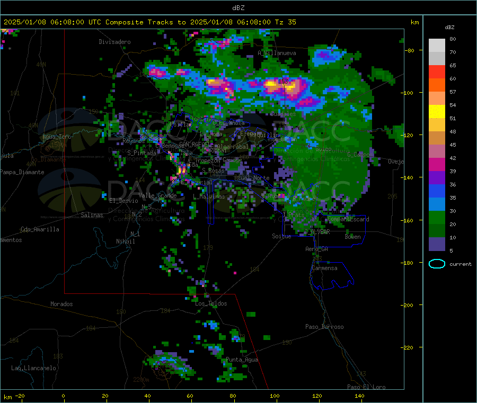Click the 'Carmensa' place label
This screenshot has height=403, width=477.
point(324,268)
